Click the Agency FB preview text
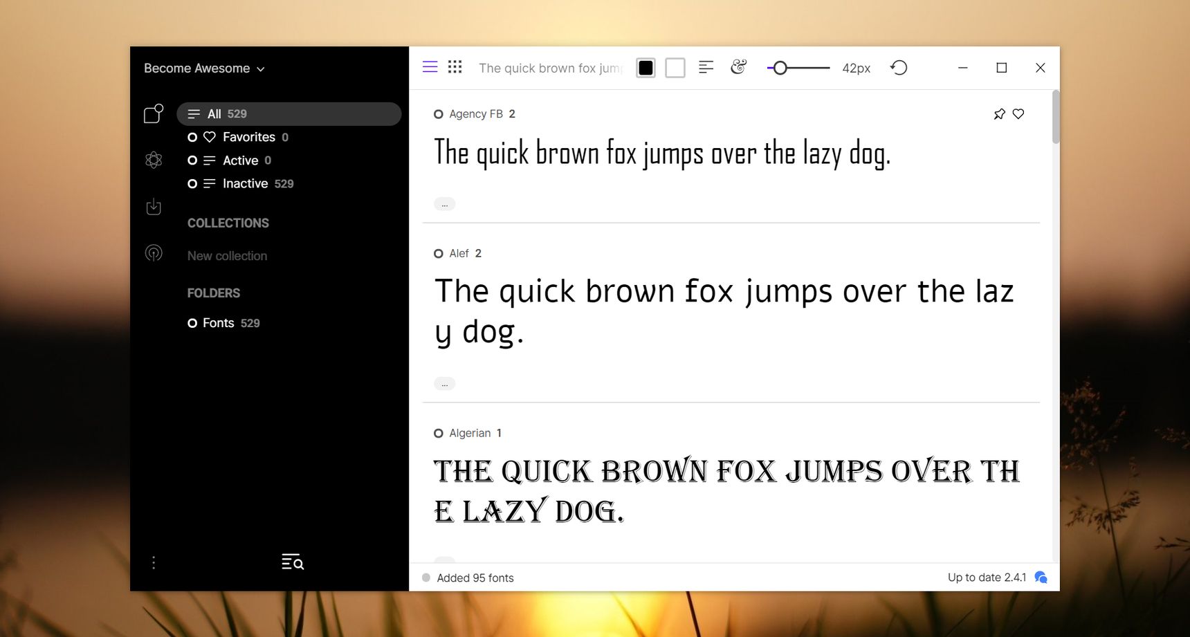The height and width of the screenshot is (637, 1190). point(662,154)
